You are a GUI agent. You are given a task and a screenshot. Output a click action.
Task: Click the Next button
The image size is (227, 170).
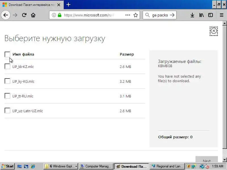tap(207, 159)
